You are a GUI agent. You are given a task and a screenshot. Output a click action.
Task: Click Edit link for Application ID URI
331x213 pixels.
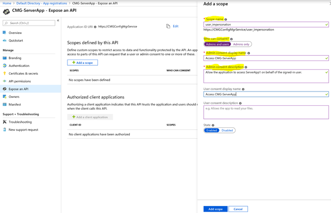(x=176, y=26)
